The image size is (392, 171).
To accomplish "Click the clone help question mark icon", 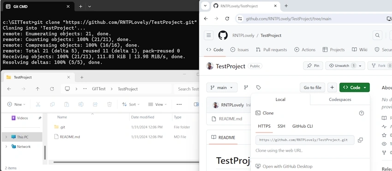I will pyautogui.click(x=362, y=113).
